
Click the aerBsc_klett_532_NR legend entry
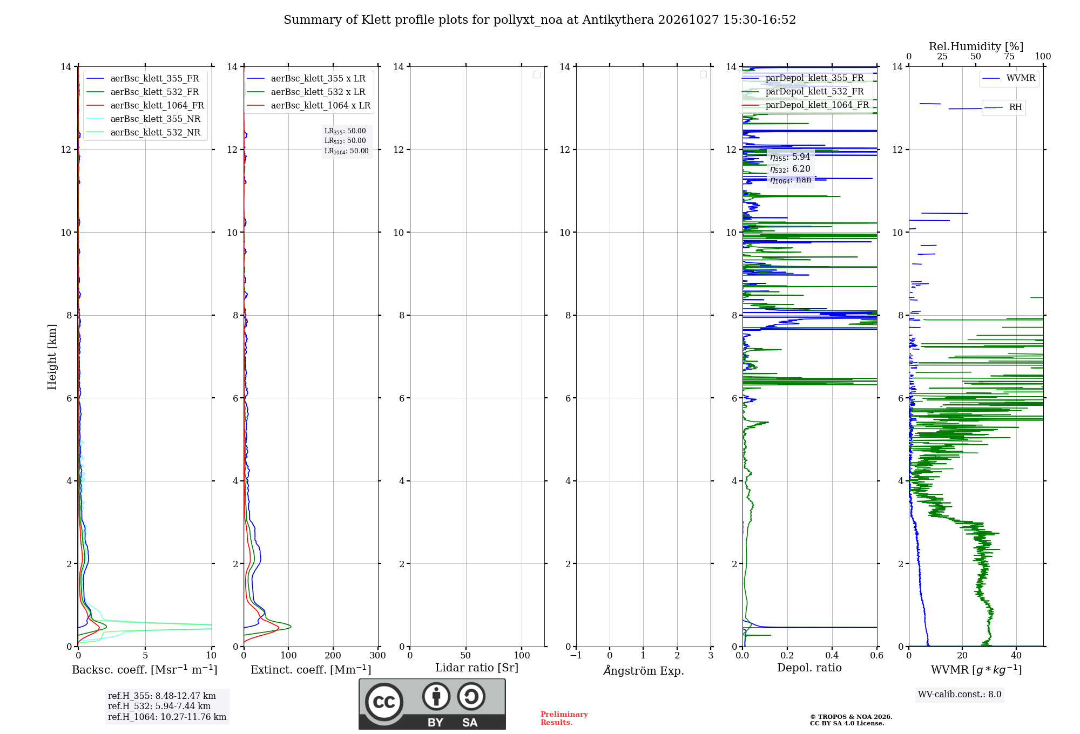144,133
